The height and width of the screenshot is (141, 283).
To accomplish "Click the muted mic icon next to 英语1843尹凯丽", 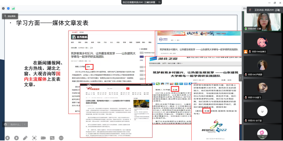I will point(246,74).
